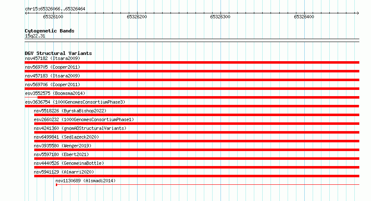Open variant nsv5941129 (Almarri2020) label
Viewport: 371px width, 201px height.
click(x=64, y=172)
